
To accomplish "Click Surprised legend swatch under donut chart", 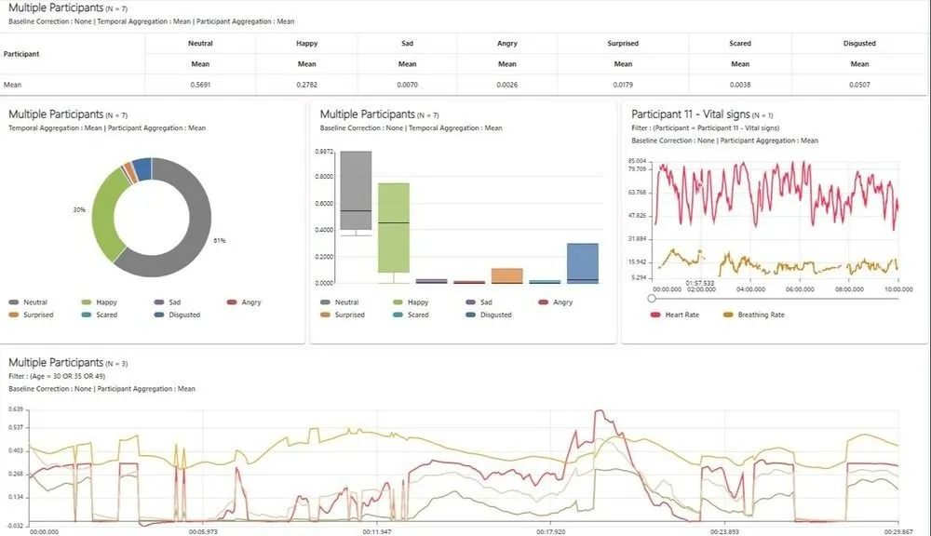I will point(16,315).
